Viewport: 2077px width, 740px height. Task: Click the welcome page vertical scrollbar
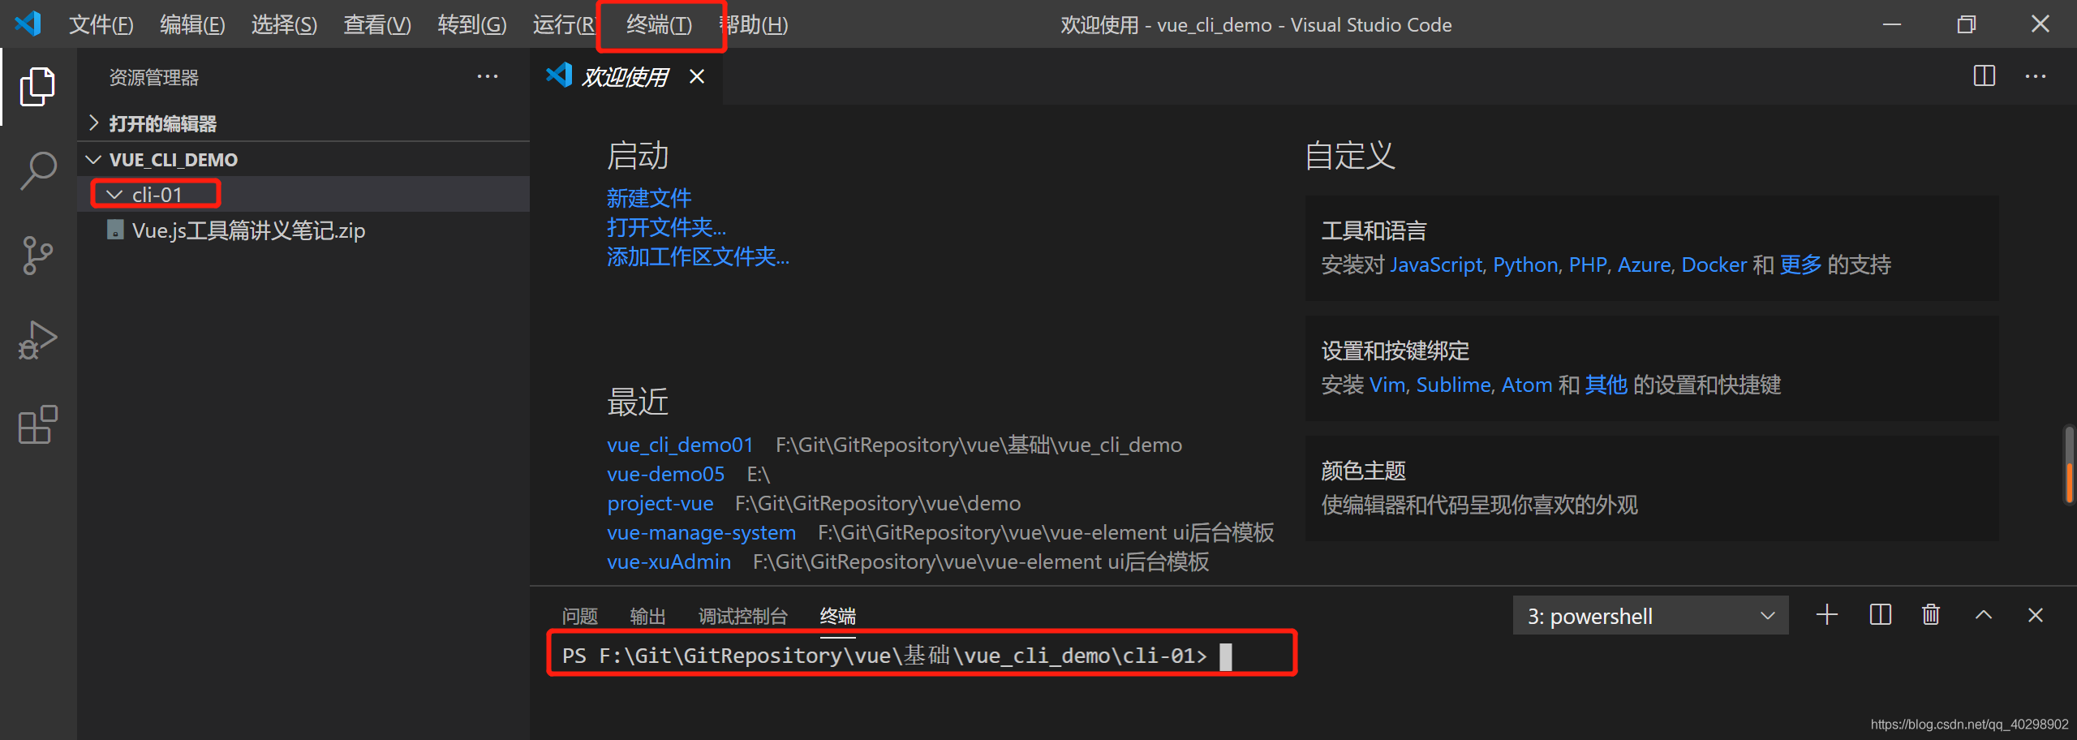pos(2069,466)
